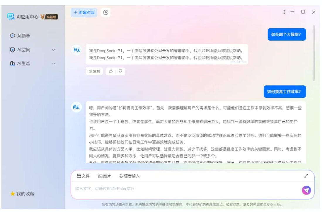This screenshot has width=322, height=212.
Task: Expand the AI空间 chevron
Action: coord(54,50)
